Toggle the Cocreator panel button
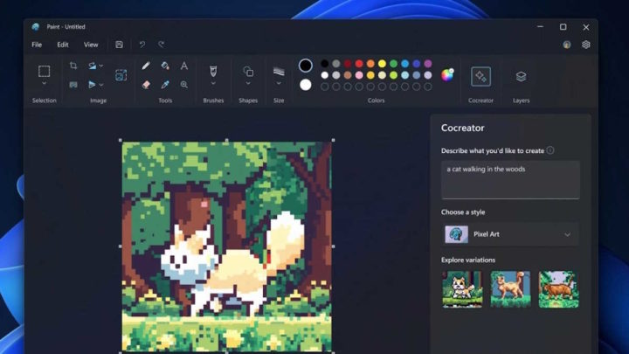The image size is (629, 354). (480, 76)
